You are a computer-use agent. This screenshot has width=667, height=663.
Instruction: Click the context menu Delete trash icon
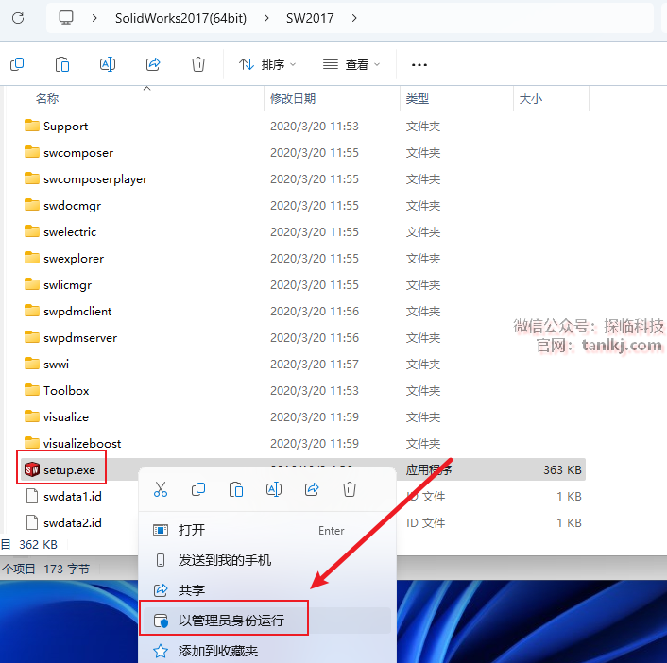click(x=350, y=489)
